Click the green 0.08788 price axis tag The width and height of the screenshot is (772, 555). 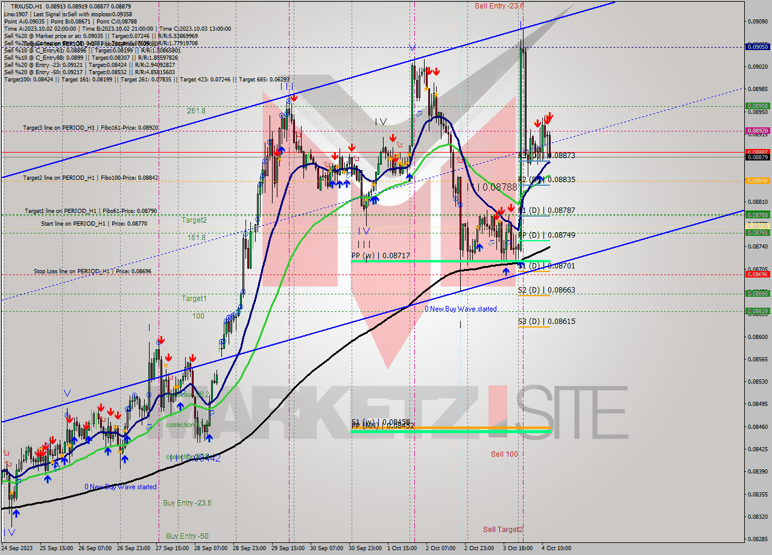click(758, 215)
